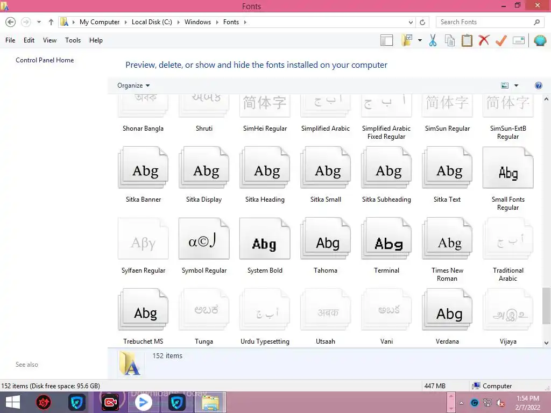Select the Trebuchet MS font

tap(143, 317)
